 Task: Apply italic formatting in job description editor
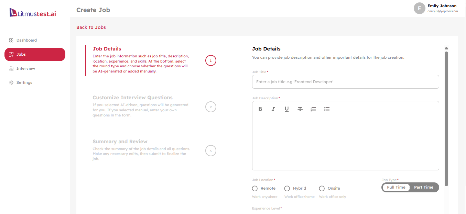(273, 109)
